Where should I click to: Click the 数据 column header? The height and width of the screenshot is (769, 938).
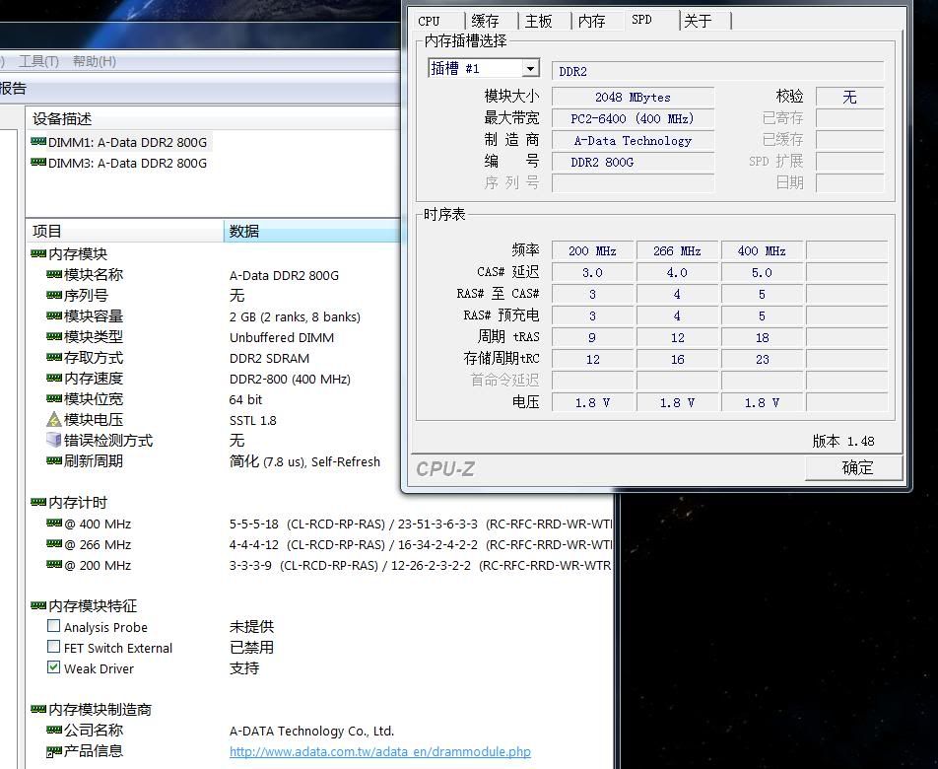tap(244, 232)
